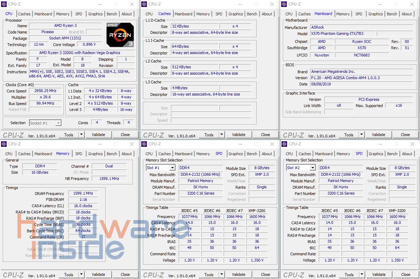Screen dimensions: 420x279
Task: Click the mainboard Model X570 Phantom Gaming-ITX/TB3 field
Action: coord(343,34)
